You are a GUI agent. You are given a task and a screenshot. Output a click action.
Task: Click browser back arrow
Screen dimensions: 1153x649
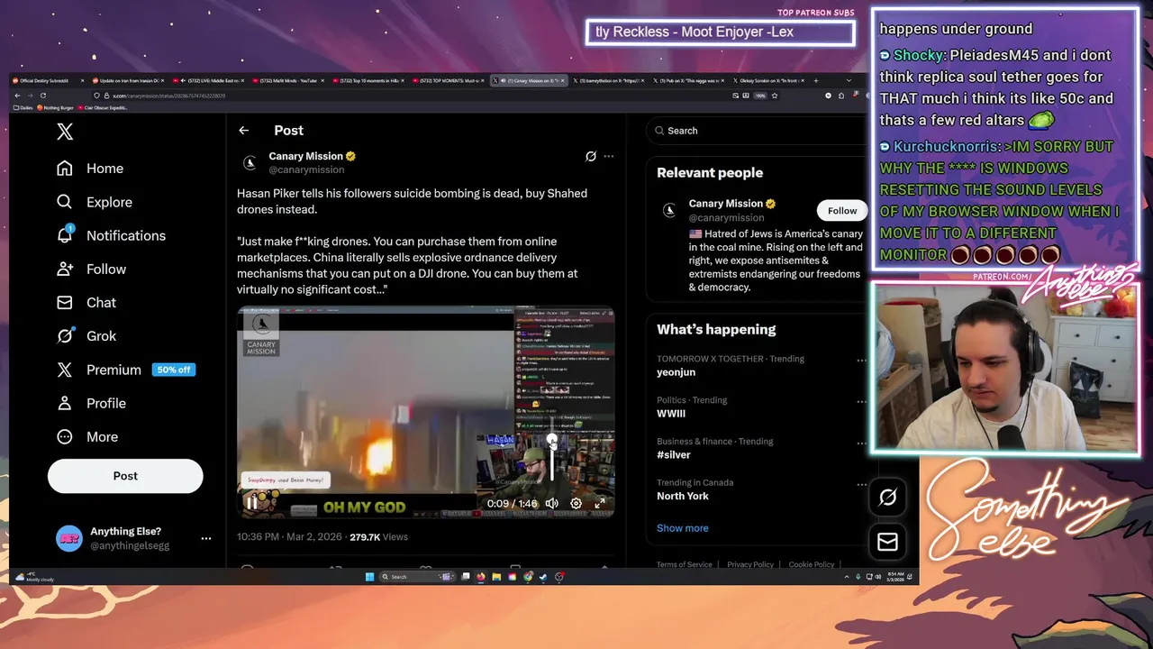[x=17, y=96]
